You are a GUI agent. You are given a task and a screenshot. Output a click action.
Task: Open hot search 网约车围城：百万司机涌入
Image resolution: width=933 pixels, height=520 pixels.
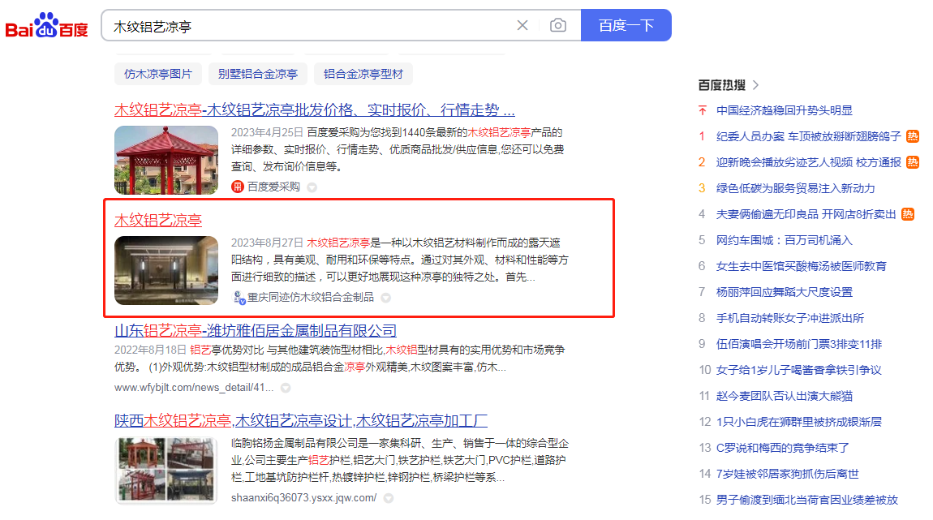coord(785,240)
